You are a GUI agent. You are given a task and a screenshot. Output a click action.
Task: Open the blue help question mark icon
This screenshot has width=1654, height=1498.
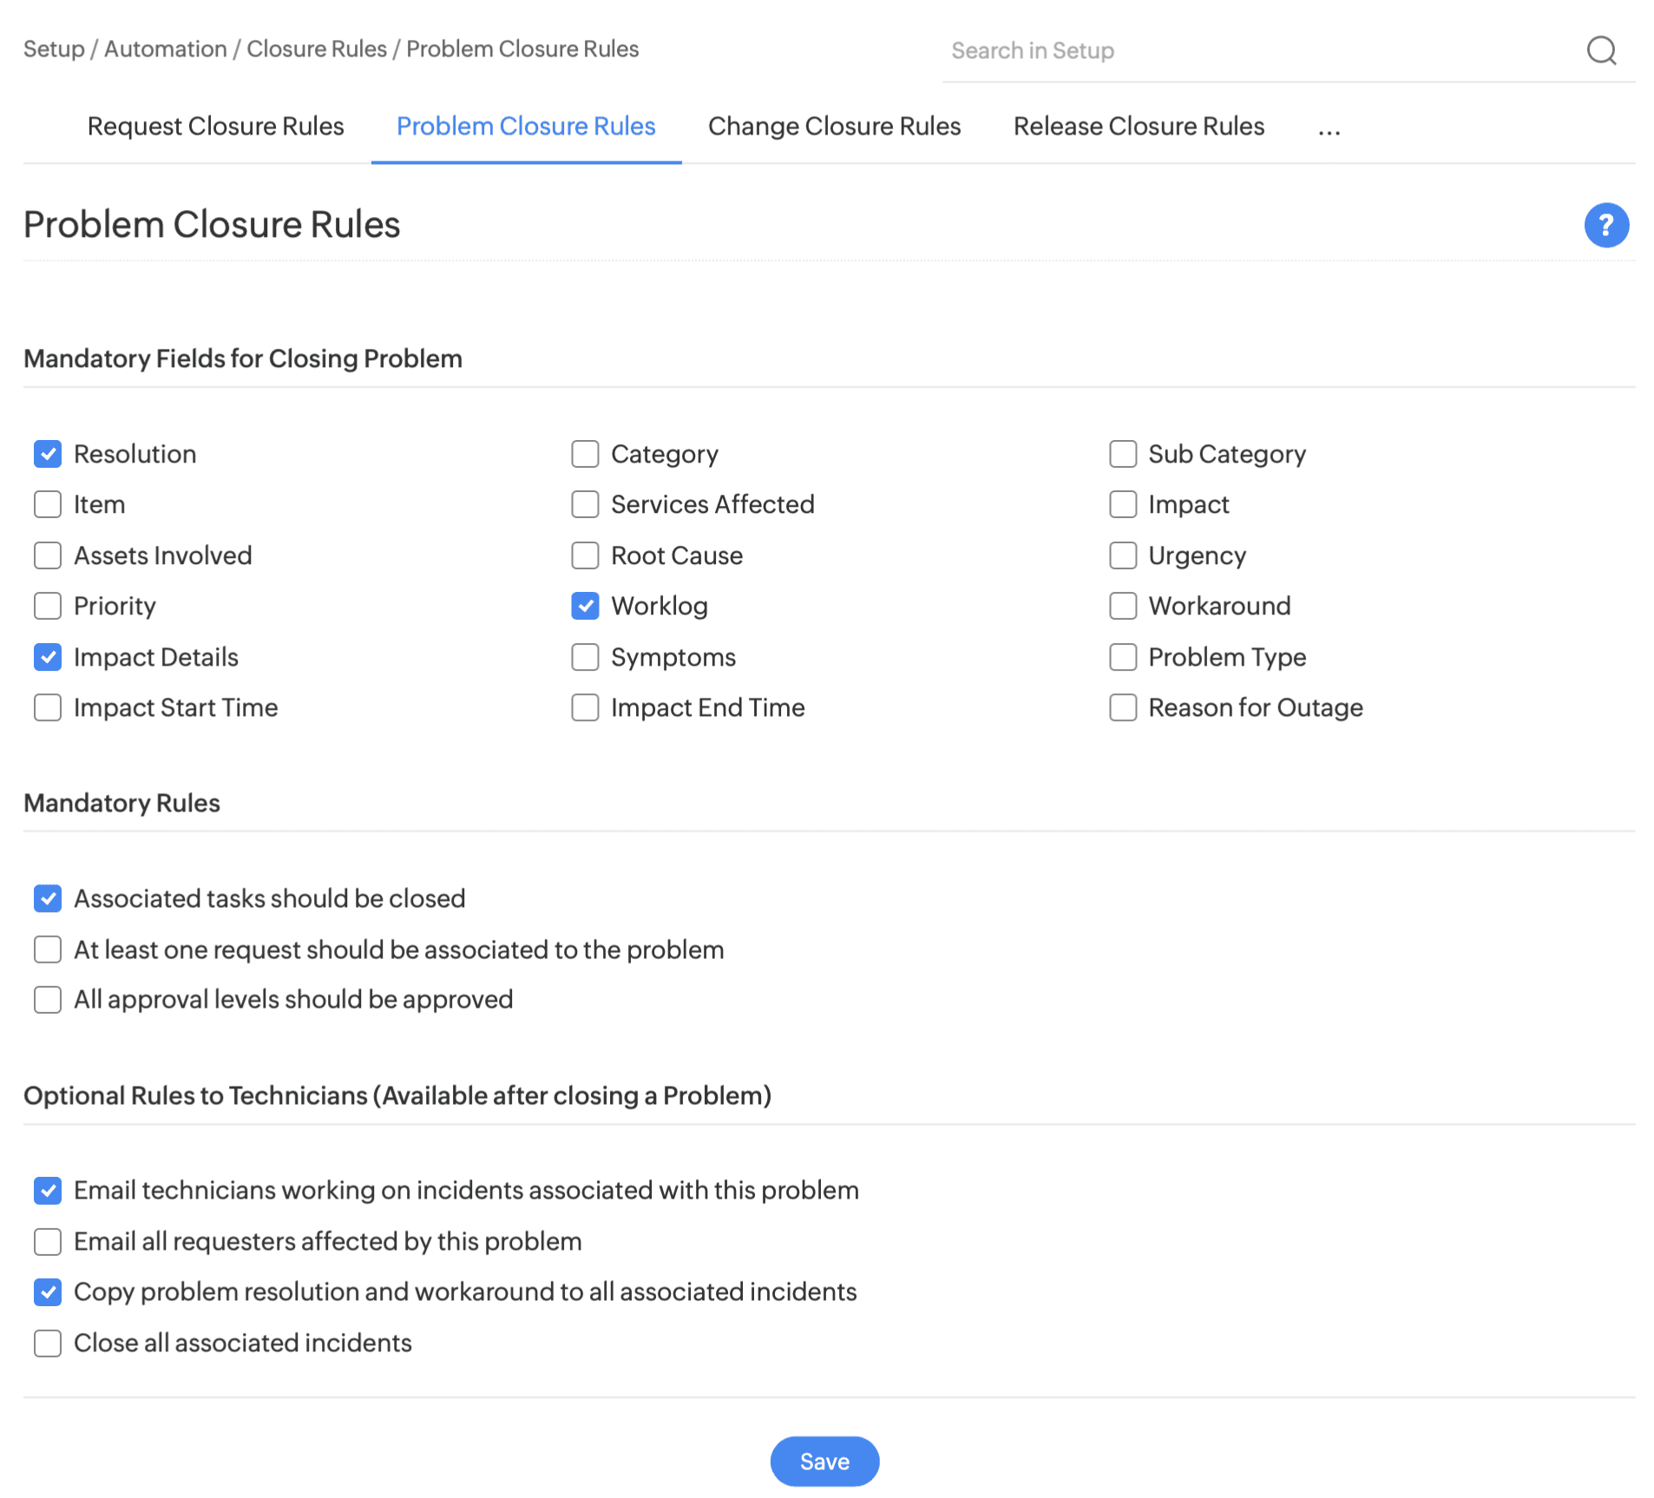(1605, 226)
